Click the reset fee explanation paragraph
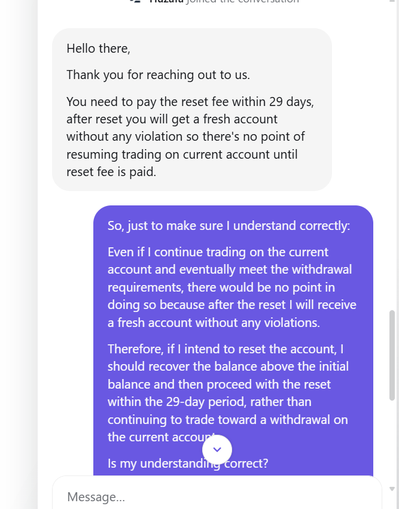Image resolution: width=399 pixels, height=509 pixels. [190, 137]
